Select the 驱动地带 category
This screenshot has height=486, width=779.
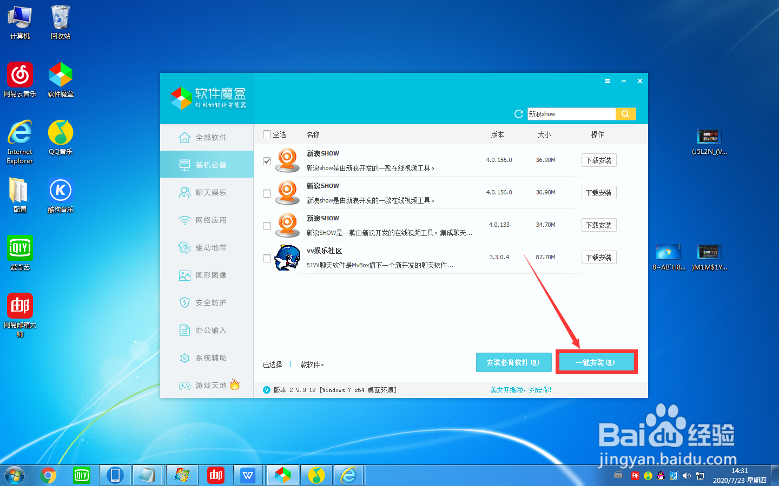pyautogui.click(x=207, y=247)
